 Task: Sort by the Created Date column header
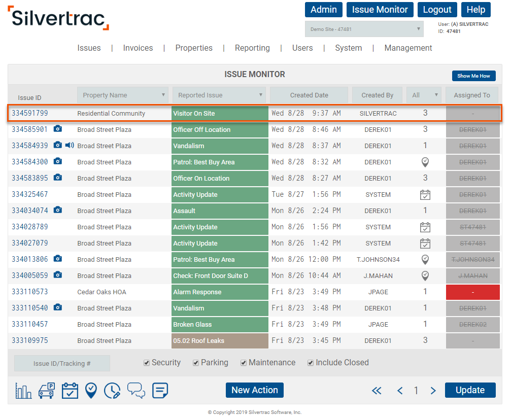point(309,95)
